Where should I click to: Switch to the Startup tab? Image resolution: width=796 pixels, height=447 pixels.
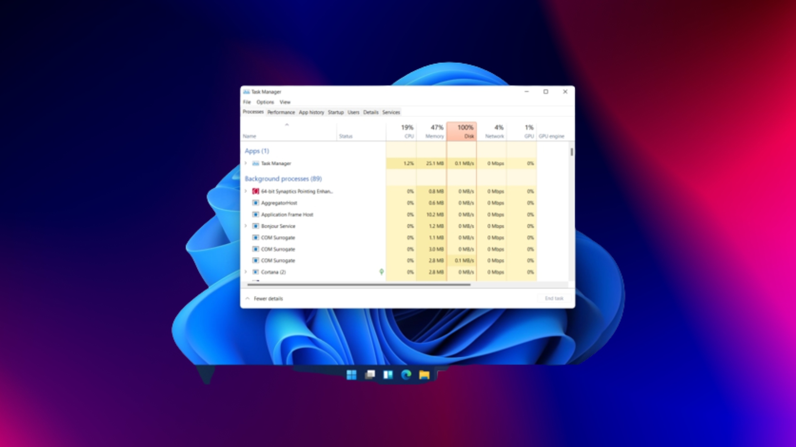pyautogui.click(x=335, y=112)
